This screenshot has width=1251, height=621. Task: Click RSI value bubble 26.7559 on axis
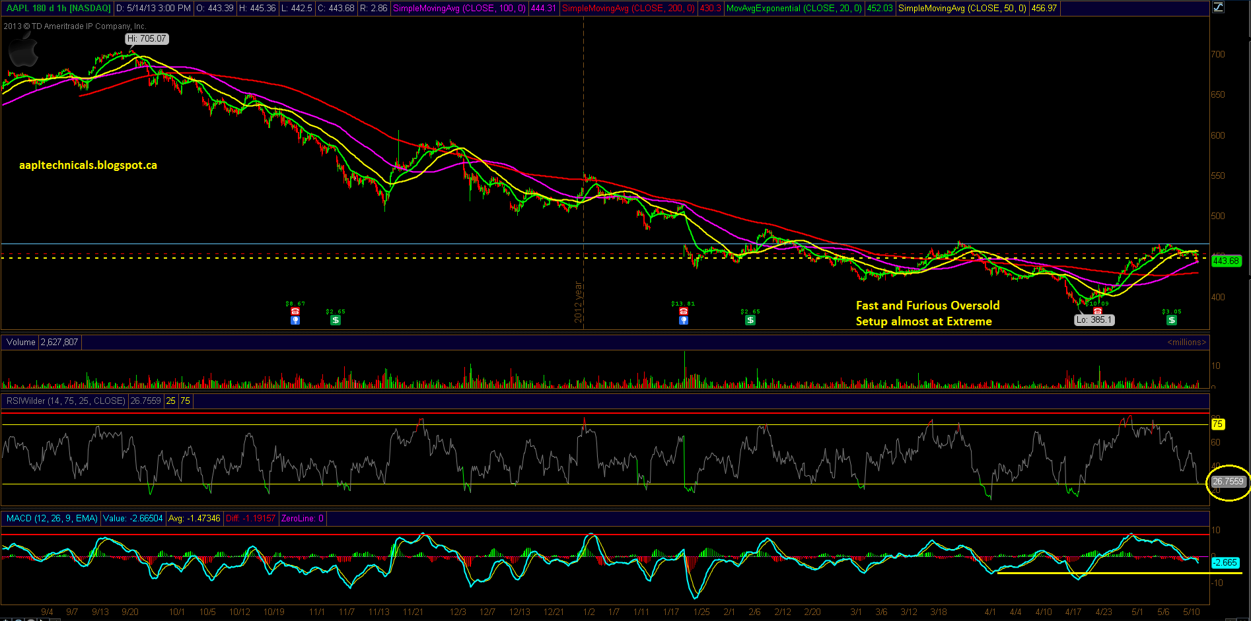1228,482
